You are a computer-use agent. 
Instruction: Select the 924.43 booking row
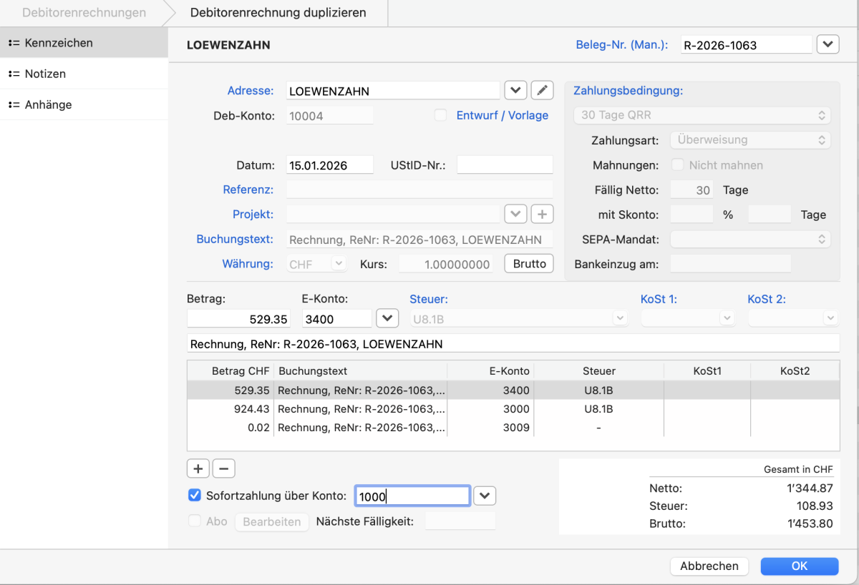coord(429,409)
